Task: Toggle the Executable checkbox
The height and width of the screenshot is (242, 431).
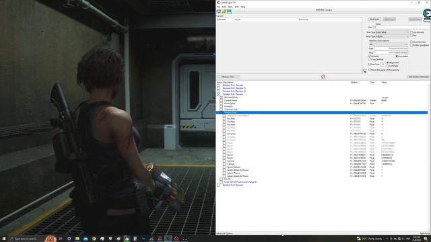Action: [x=397, y=56]
